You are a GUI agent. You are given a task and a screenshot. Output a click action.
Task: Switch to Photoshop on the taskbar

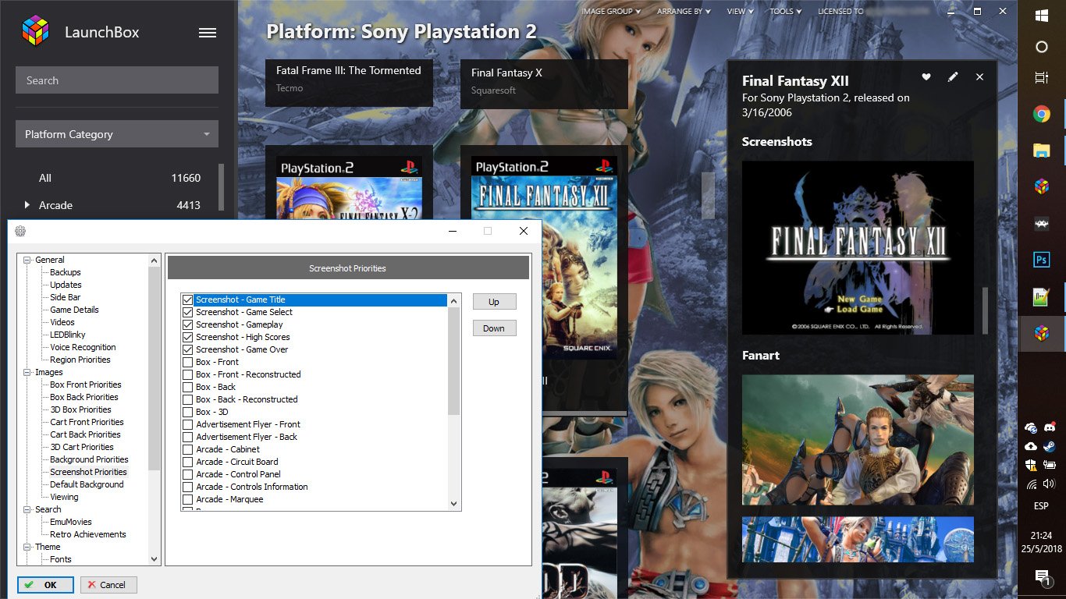pos(1042,260)
